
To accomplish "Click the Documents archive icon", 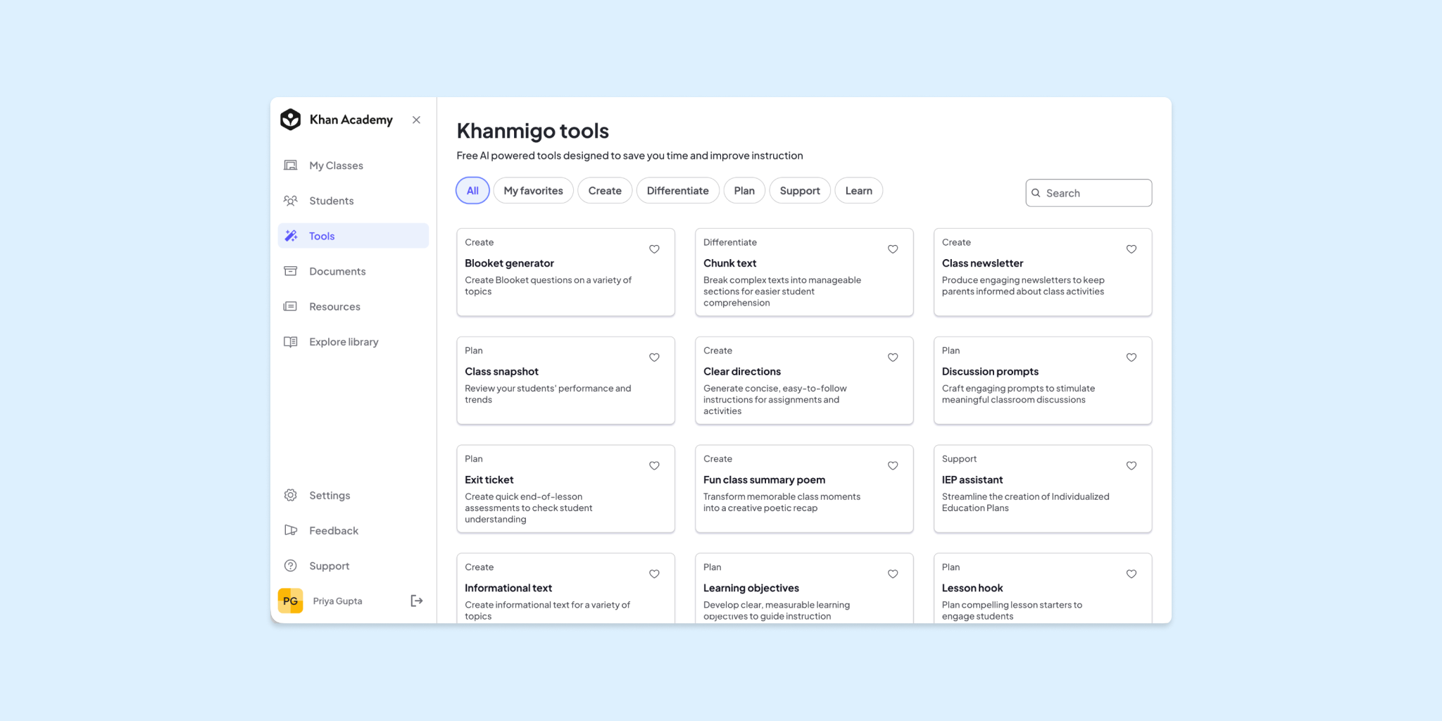I will 290,271.
